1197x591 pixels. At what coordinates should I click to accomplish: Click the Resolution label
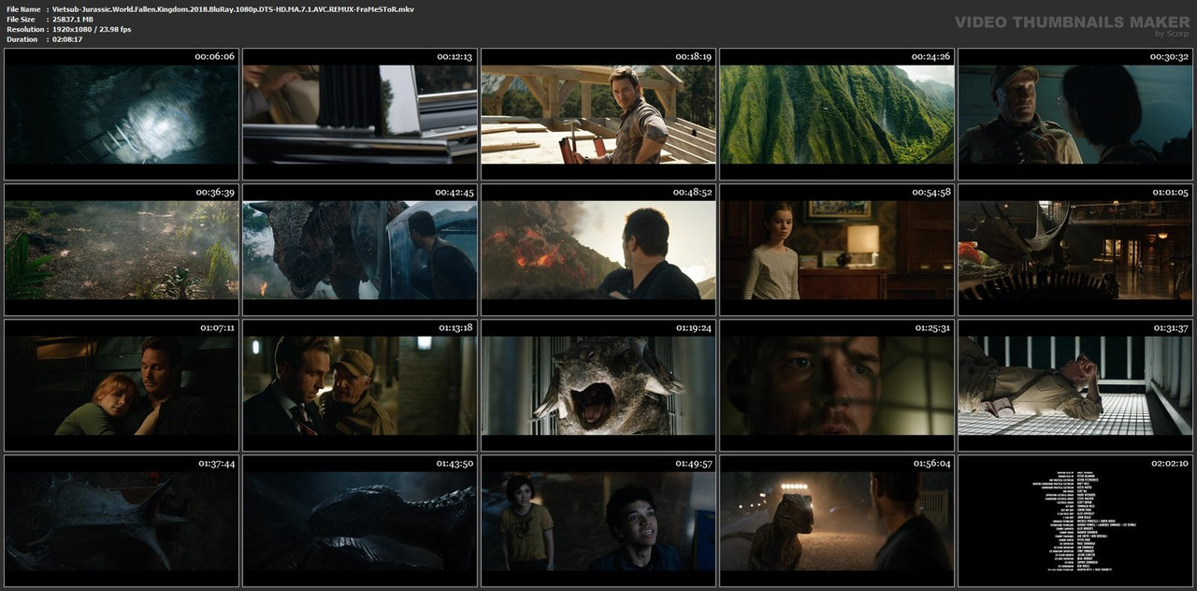click(x=23, y=30)
